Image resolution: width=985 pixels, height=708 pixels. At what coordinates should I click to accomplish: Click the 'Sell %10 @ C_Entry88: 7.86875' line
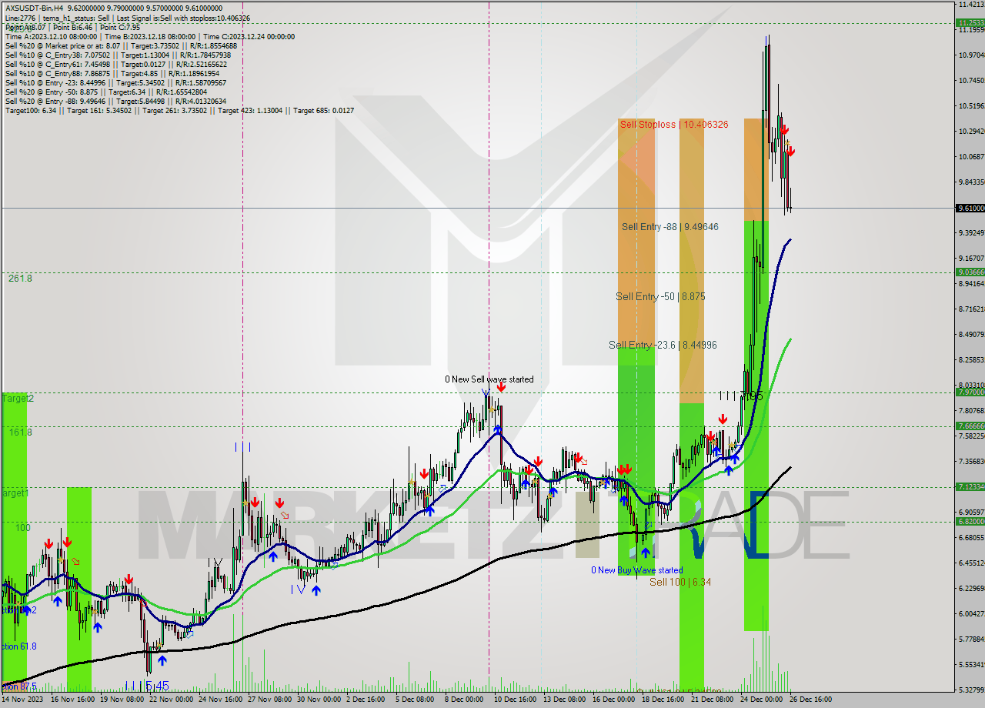tap(114, 73)
